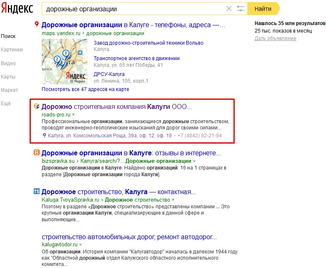Click text 25 тыс. показов в месяц
Screen dimensions: 326x268
tap(283, 31)
